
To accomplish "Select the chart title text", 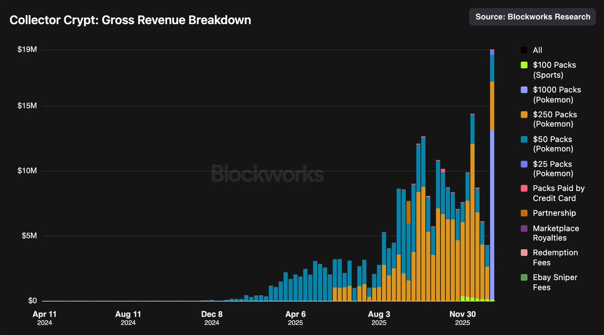I will pyautogui.click(x=130, y=20).
